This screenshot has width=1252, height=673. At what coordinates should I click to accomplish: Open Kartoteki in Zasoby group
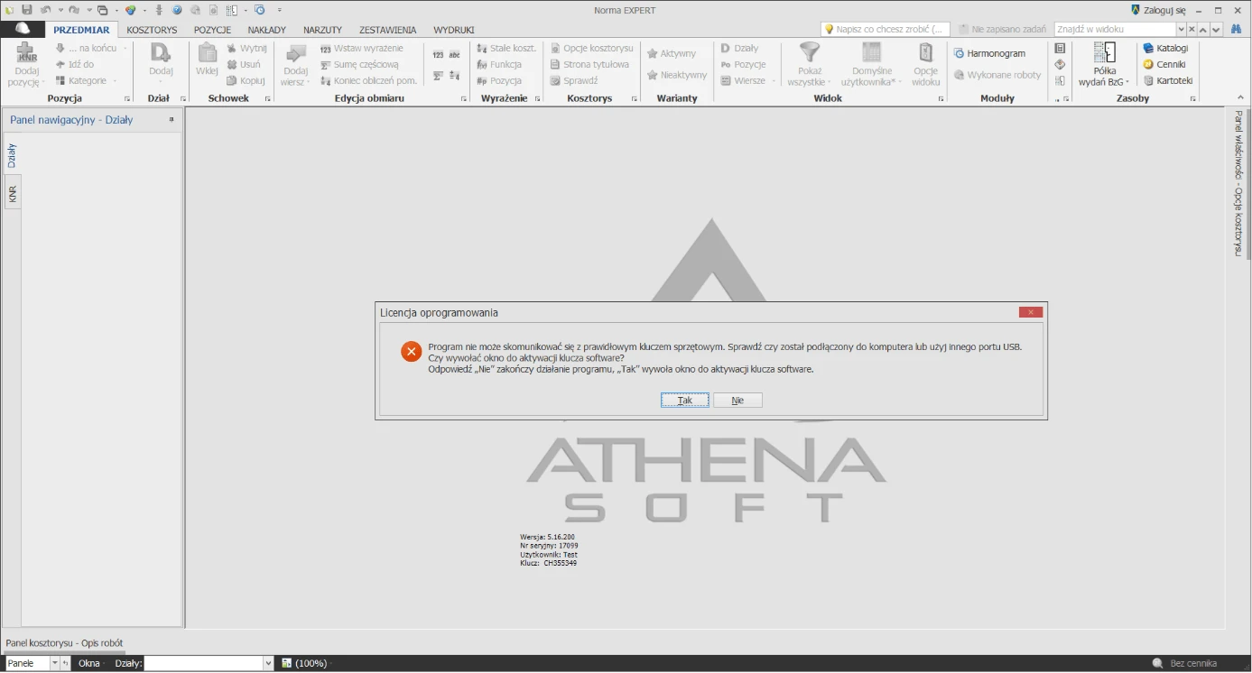coord(1168,80)
